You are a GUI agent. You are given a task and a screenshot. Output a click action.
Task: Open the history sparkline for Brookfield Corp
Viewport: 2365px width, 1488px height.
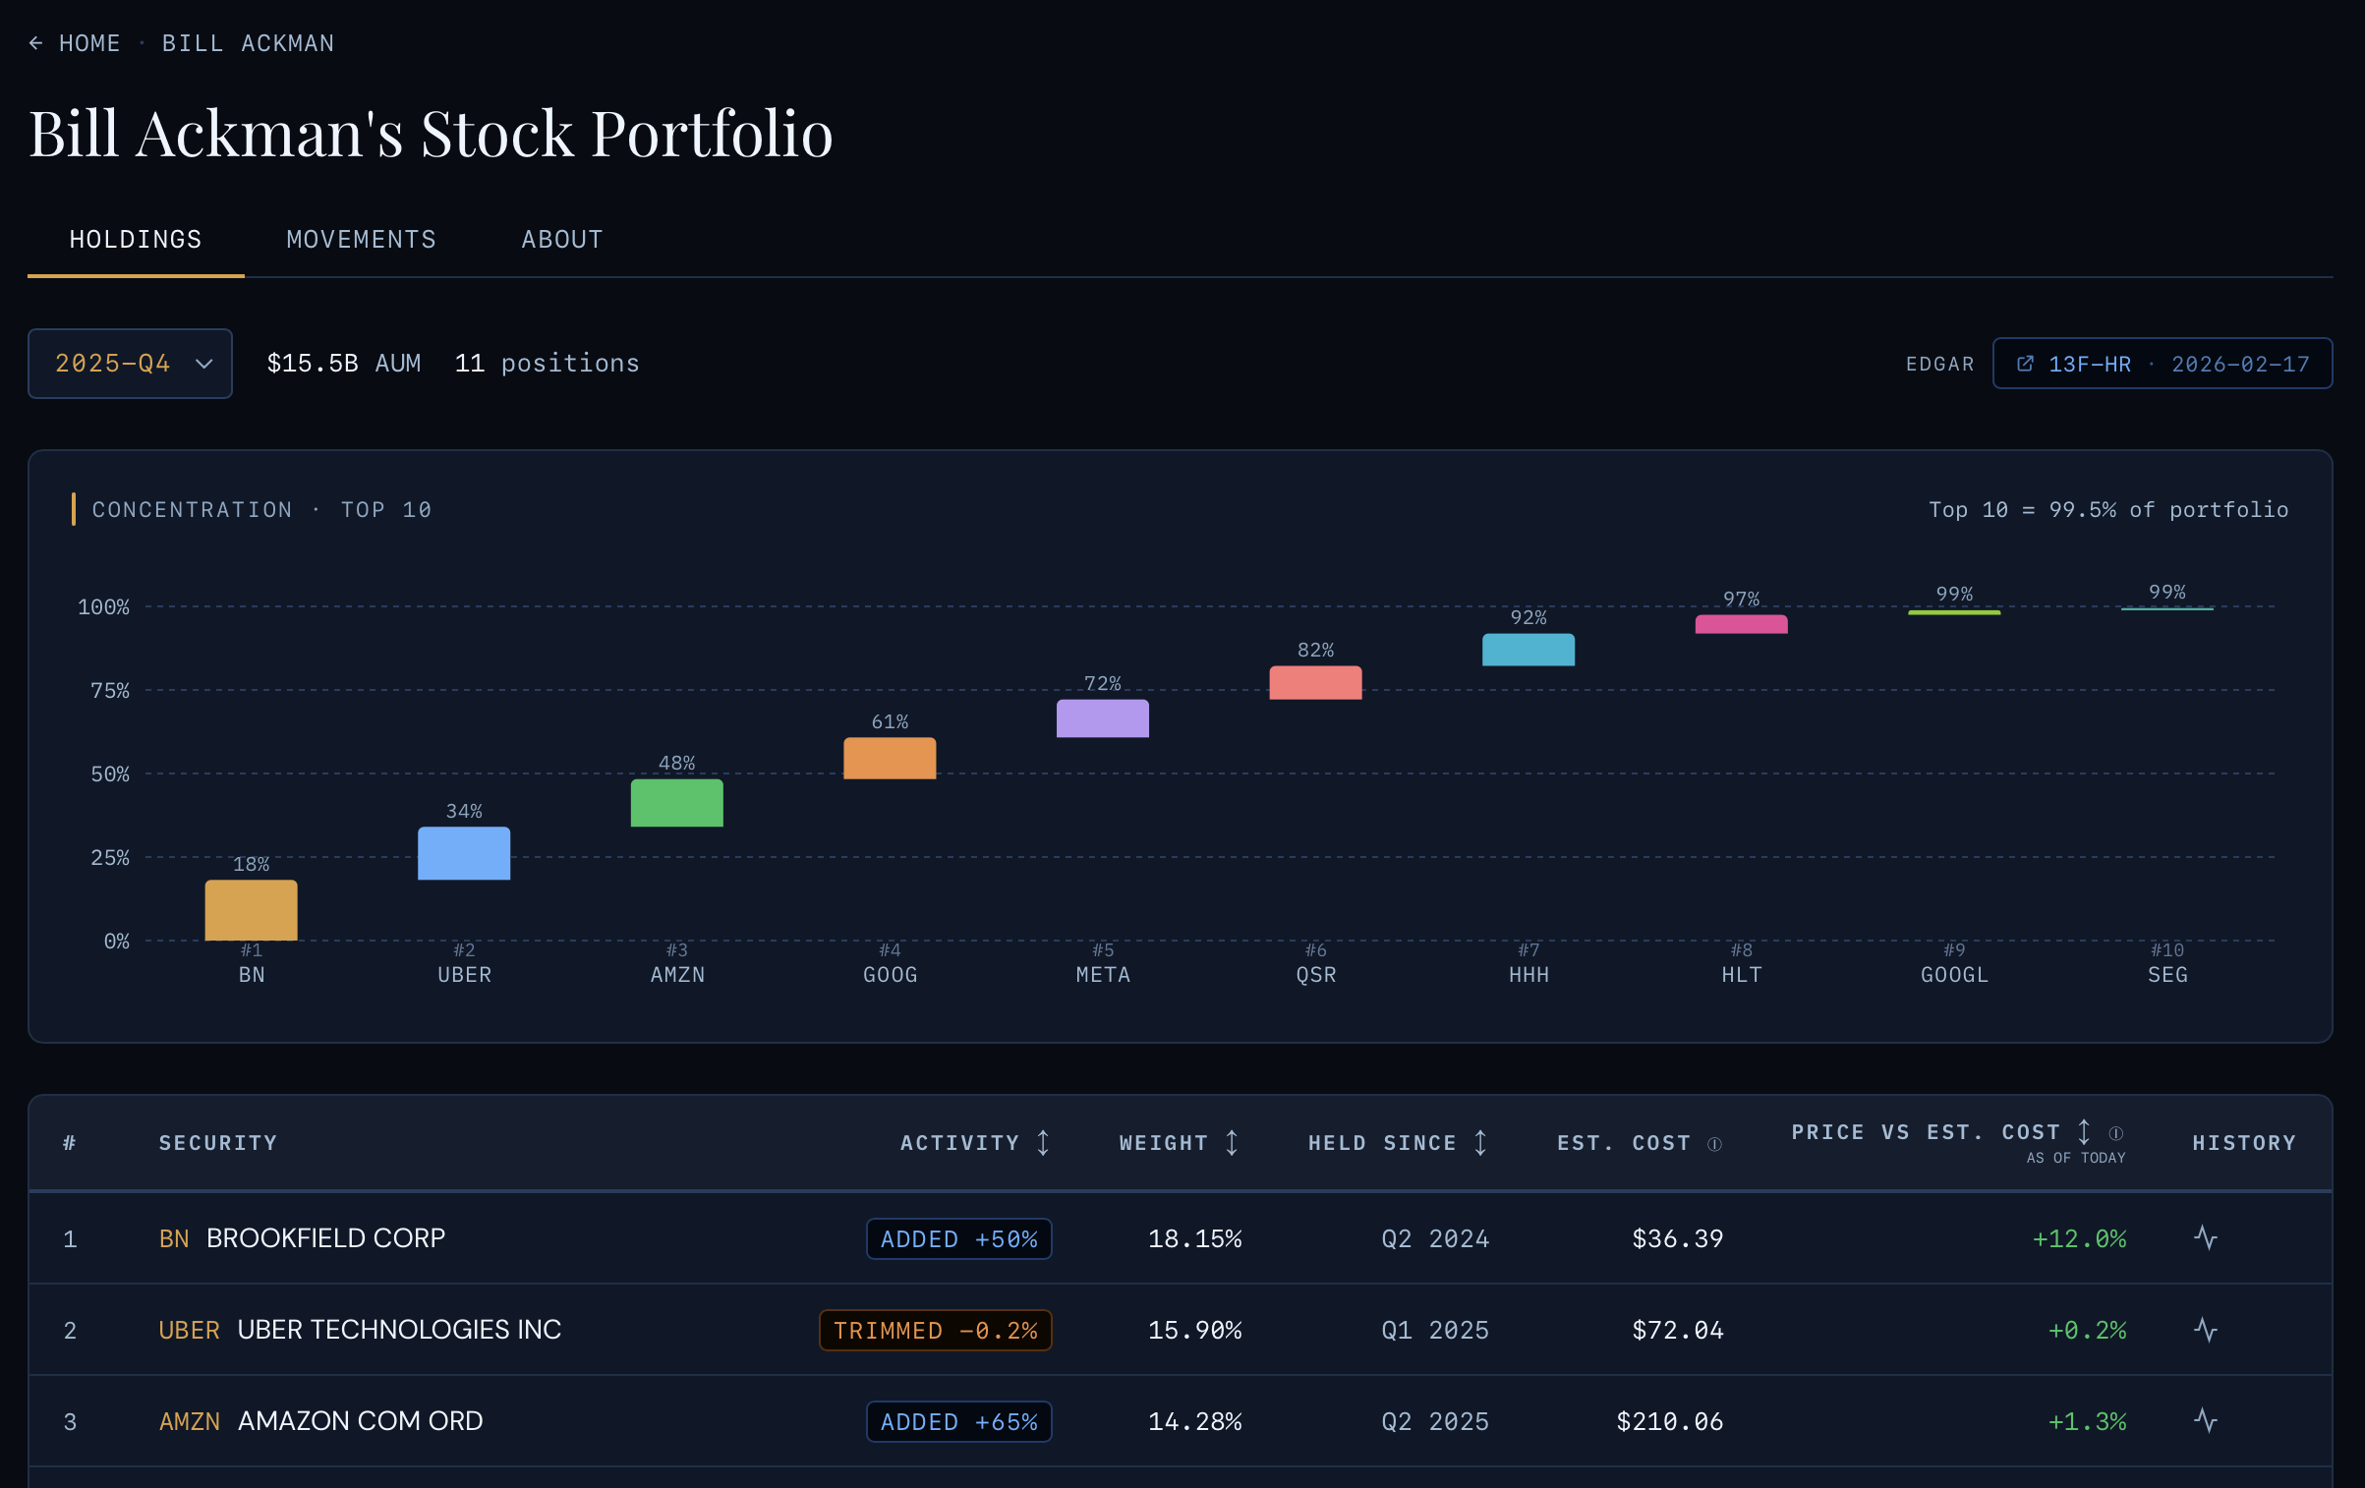pyautogui.click(x=2206, y=1238)
